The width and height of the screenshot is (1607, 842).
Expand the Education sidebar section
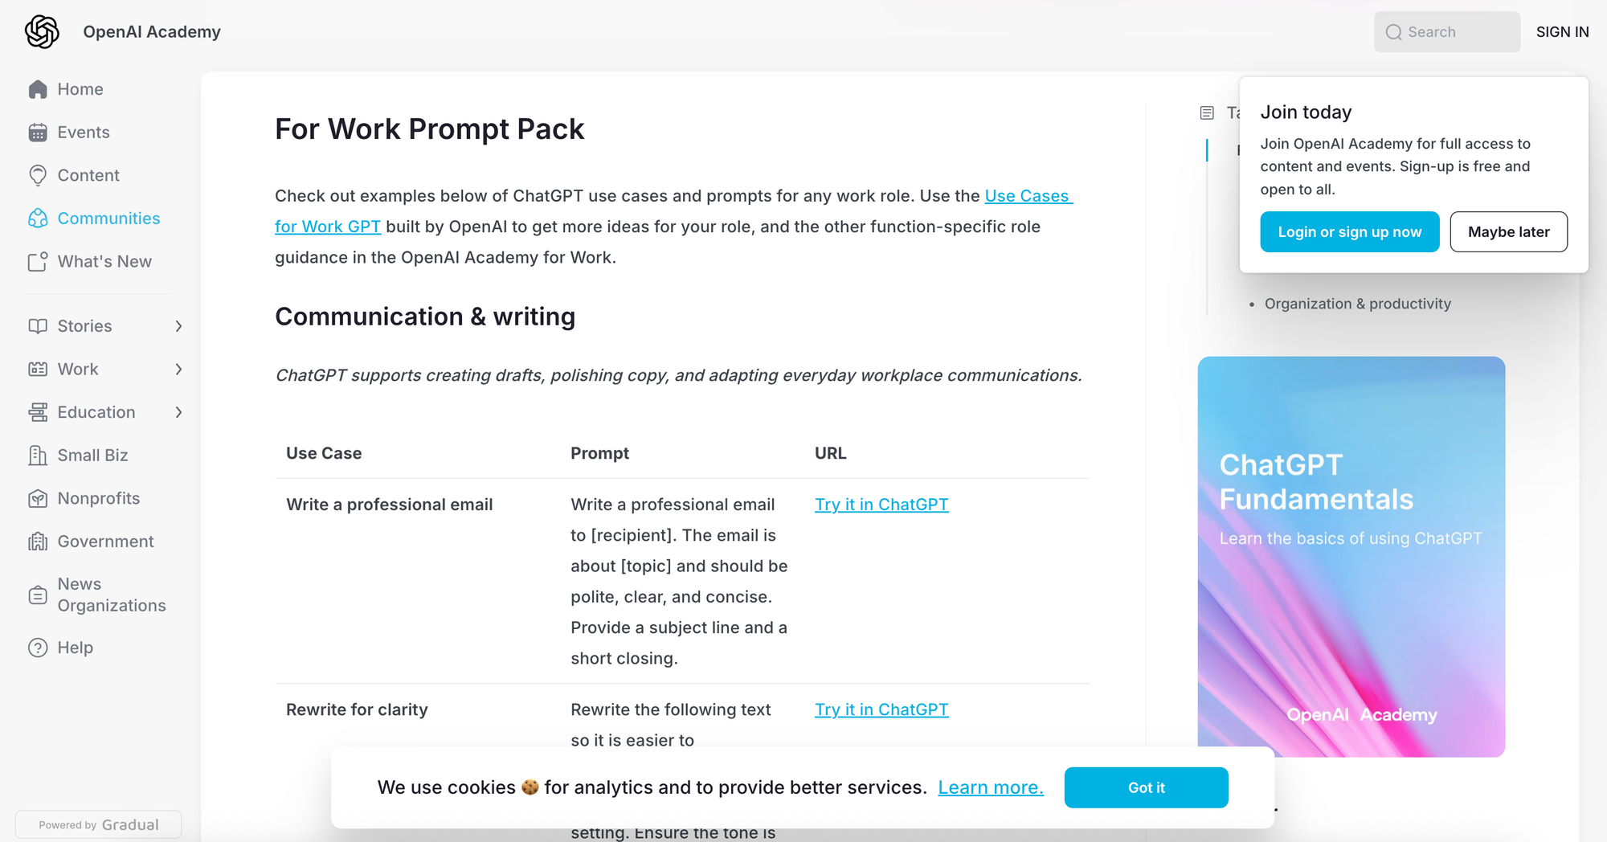tap(178, 412)
